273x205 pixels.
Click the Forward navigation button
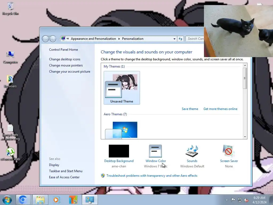click(x=53, y=39)
